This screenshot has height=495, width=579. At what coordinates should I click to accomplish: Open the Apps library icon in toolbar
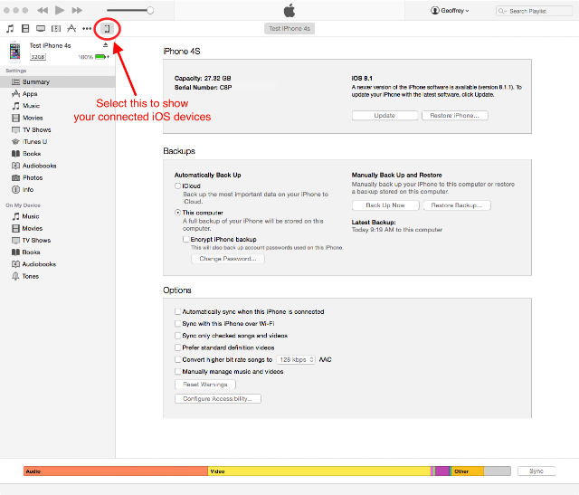[71, 28]
